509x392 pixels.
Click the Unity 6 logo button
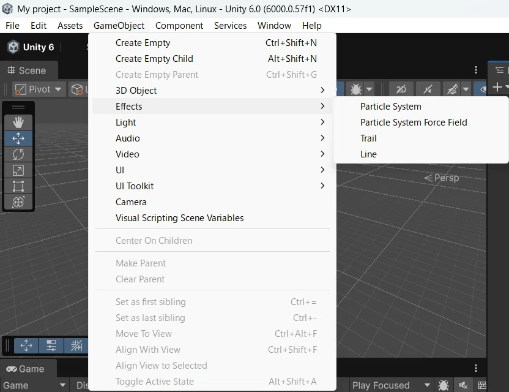[x=31, y=47]
